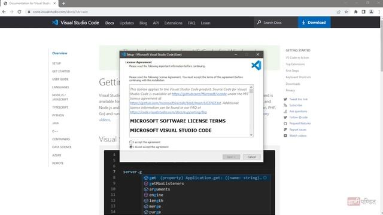Click the Twitter icon beside Follow @code

(x=285, y=117)
